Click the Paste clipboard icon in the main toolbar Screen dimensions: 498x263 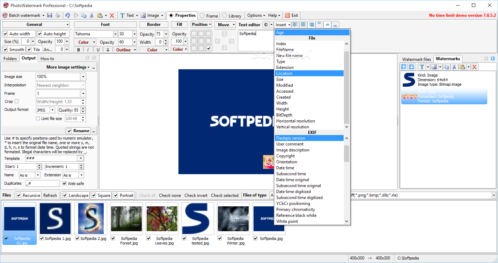click(x=100, y=15)
